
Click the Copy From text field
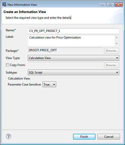click(65, 65)
